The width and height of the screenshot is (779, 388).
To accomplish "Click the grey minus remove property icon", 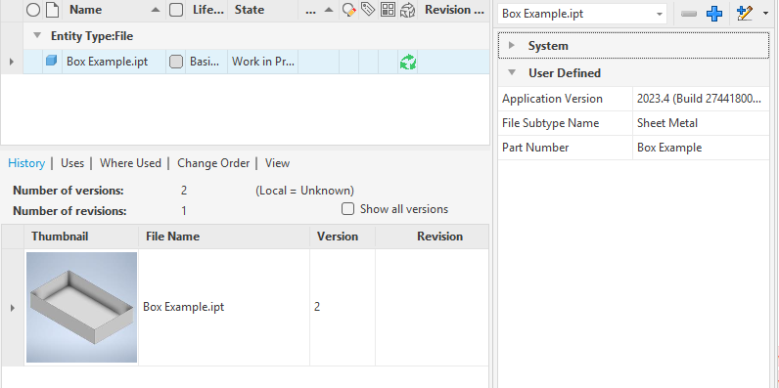I will point(689,14).
